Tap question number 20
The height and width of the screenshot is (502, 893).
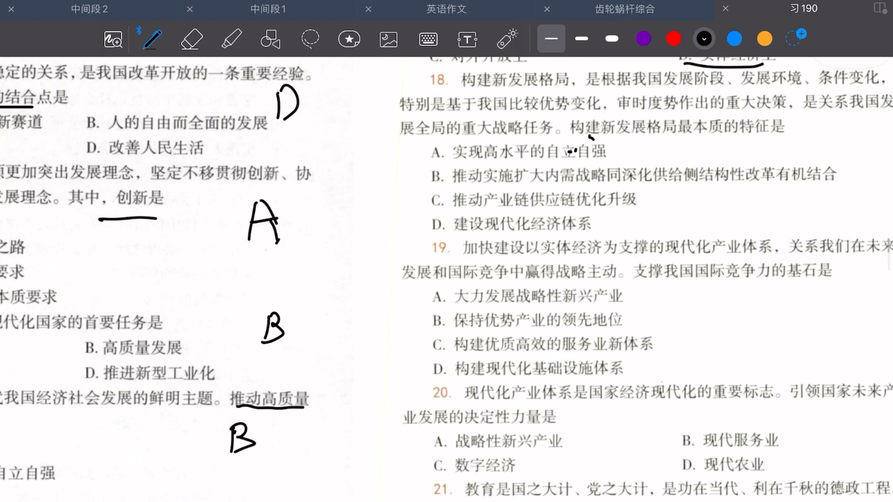(x=442, y=392)
